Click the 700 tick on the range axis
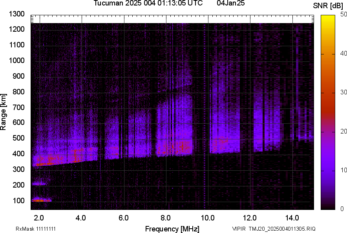 (18, 107)
